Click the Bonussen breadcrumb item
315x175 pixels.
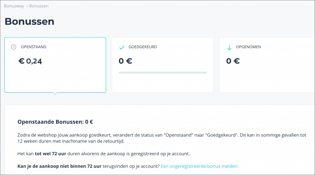[x=39, y=6]
